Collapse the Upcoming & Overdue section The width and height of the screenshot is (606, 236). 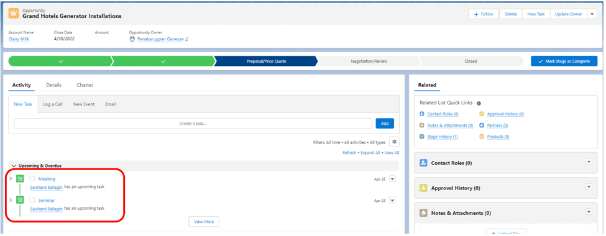tap(14, 166)
